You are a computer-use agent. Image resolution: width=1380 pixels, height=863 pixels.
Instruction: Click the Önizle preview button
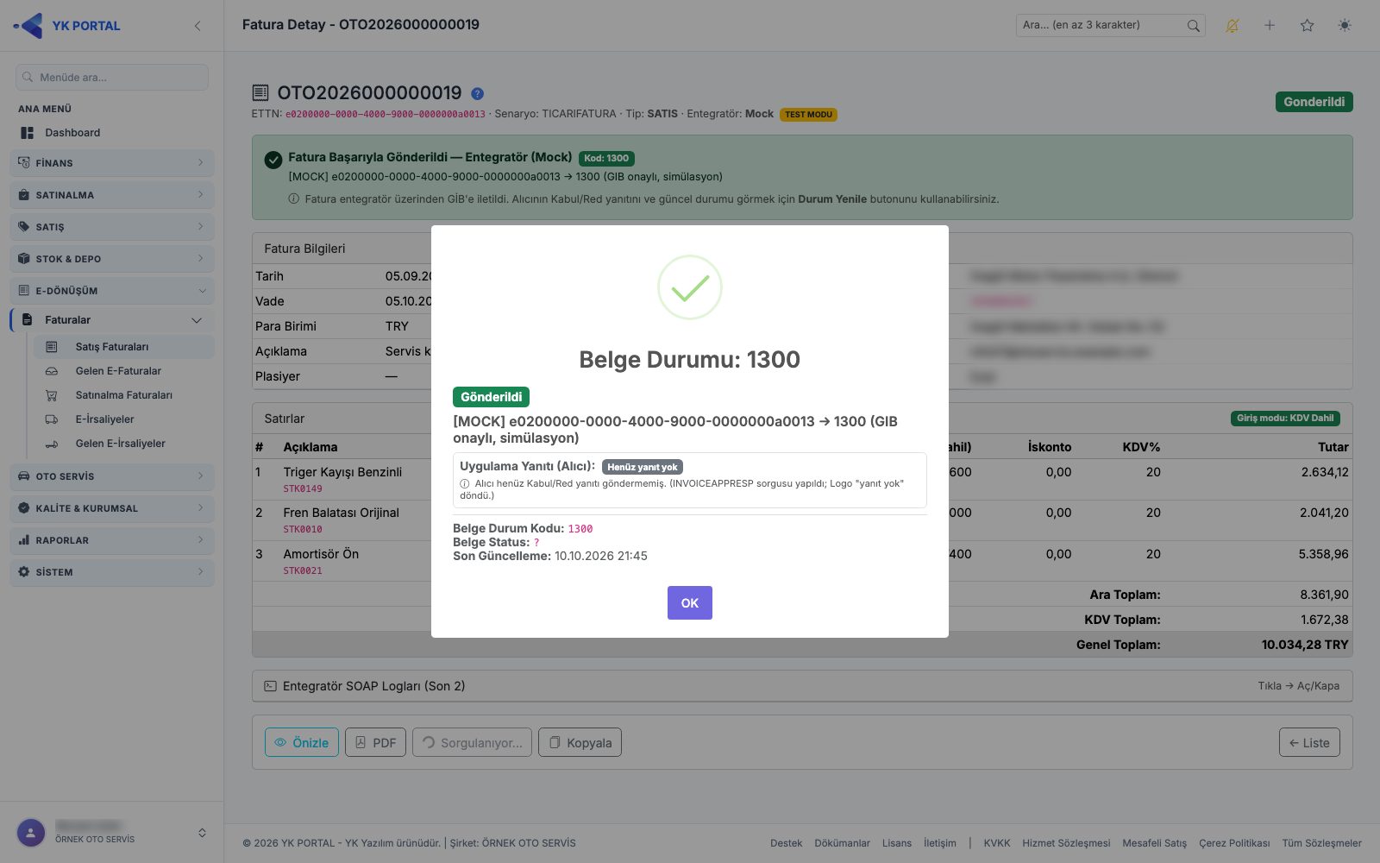click(302, 743)
